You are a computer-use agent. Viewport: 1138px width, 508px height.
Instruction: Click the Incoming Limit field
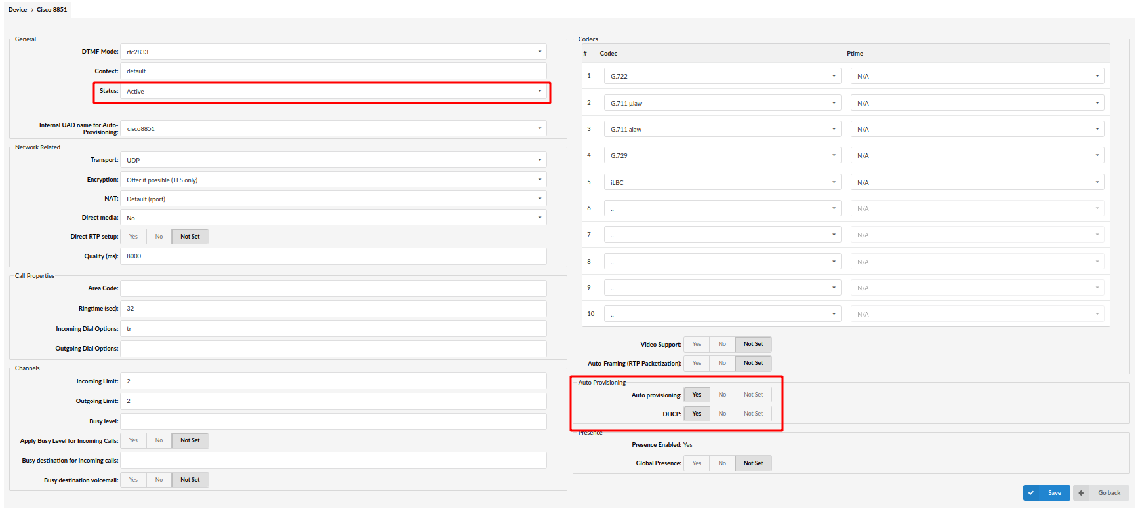click(x=333, y=381)
